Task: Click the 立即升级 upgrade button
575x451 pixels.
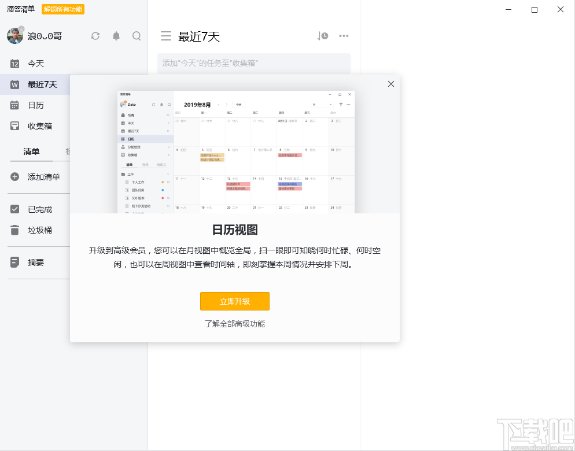Action: [x=234, y=301]
